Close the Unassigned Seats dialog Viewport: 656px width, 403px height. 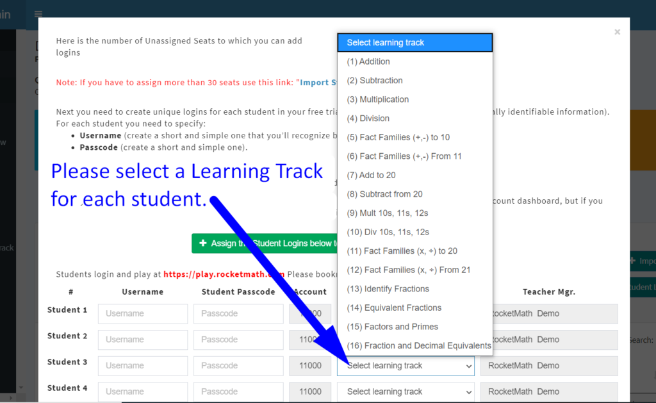(617, 32)
